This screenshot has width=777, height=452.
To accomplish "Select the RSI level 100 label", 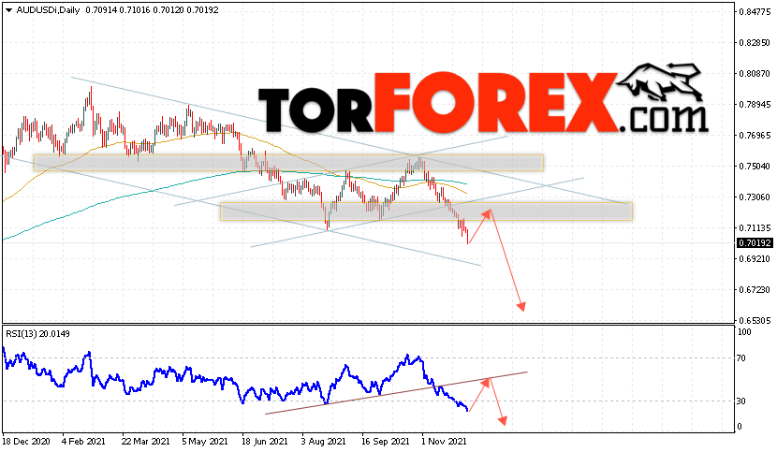I will pyautogui.click(x=745, y=332).
